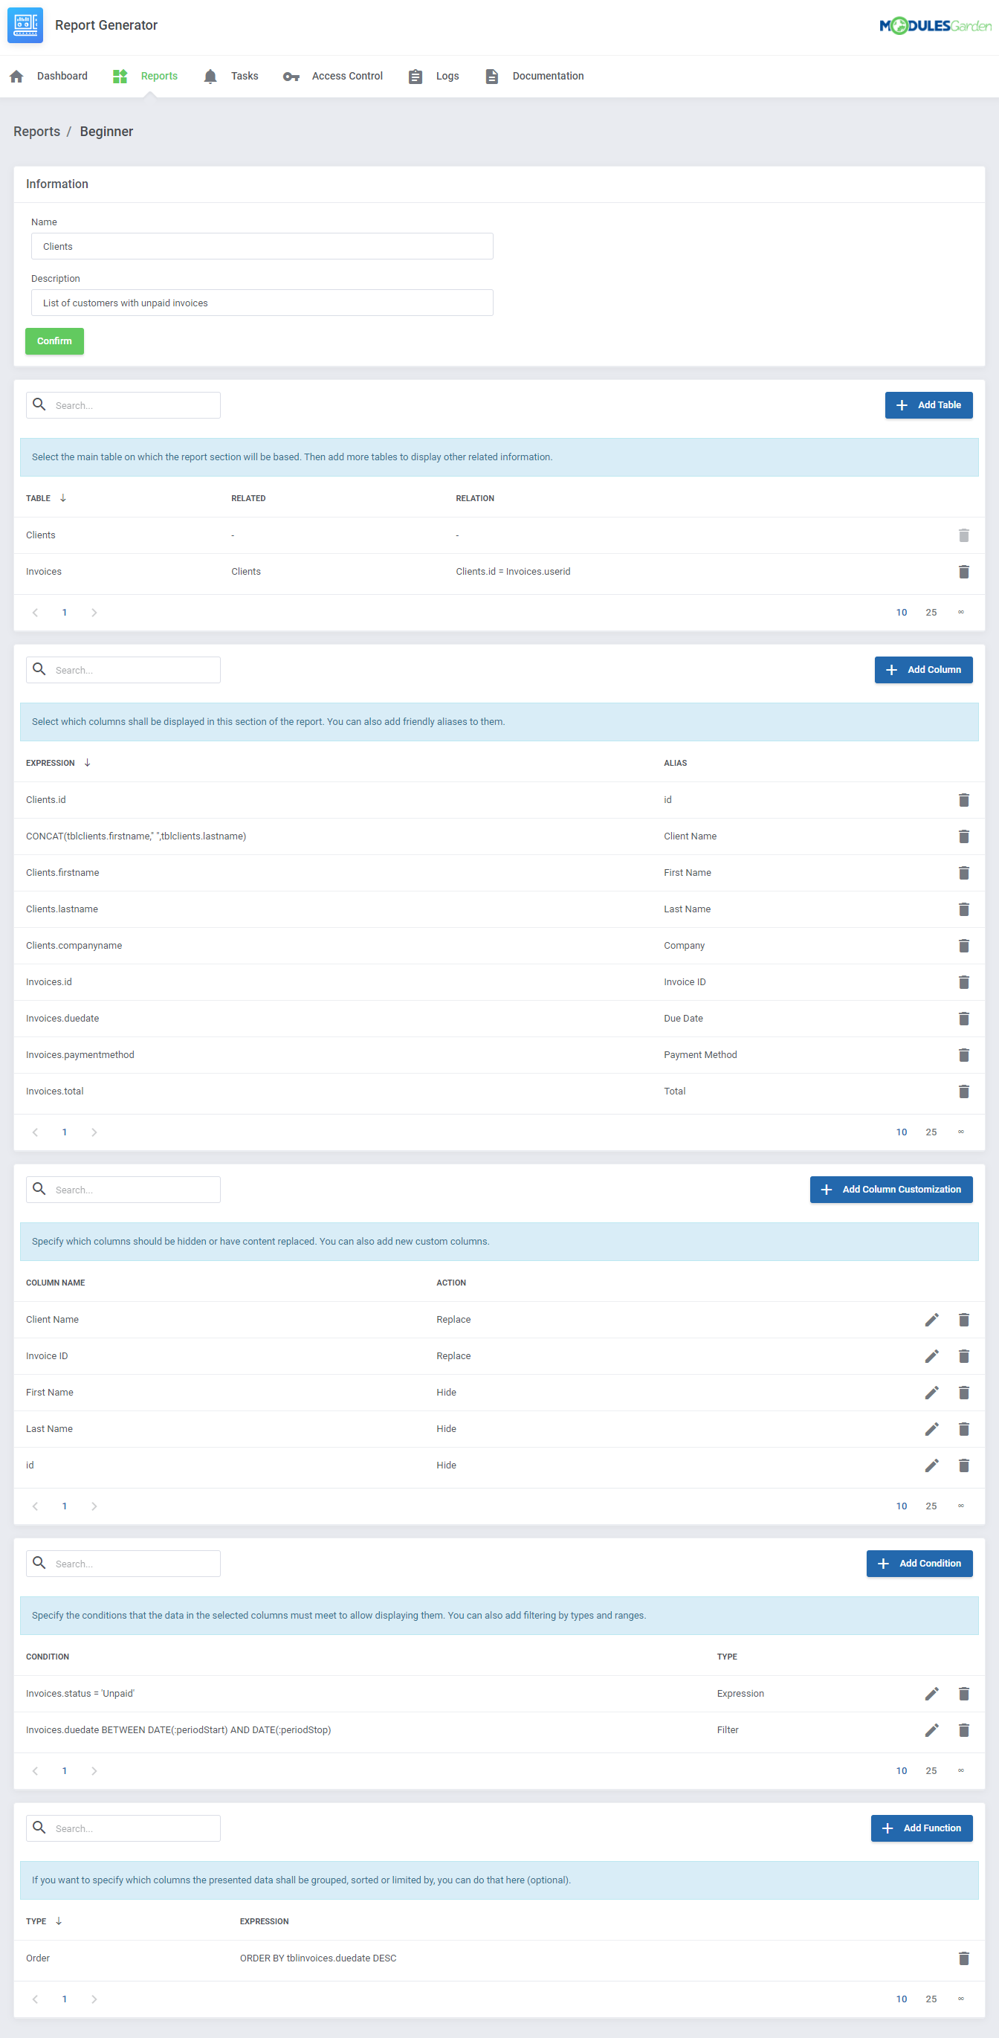Delete the ORDER BY function row
This screenshot has width=999, height=2038.
(x=963, y=1958)
